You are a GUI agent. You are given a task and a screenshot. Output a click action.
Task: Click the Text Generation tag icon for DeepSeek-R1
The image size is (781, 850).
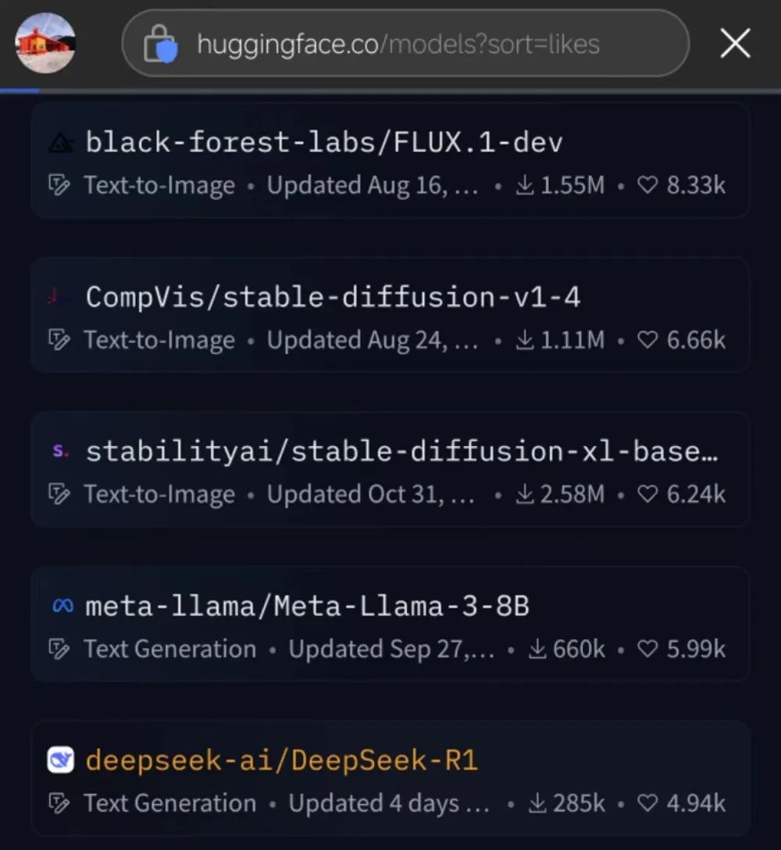(x=59, y=803)
